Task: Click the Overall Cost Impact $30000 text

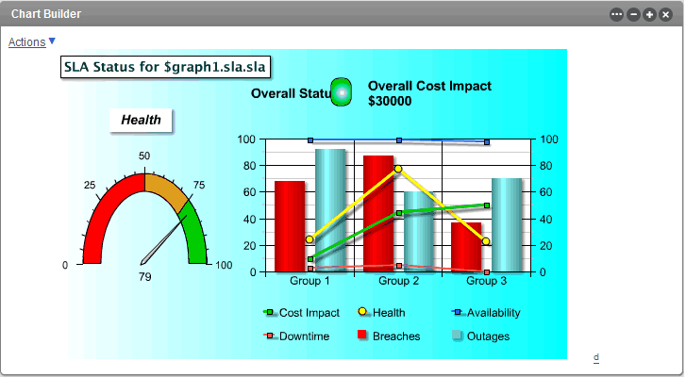Action: click(429, 93)
